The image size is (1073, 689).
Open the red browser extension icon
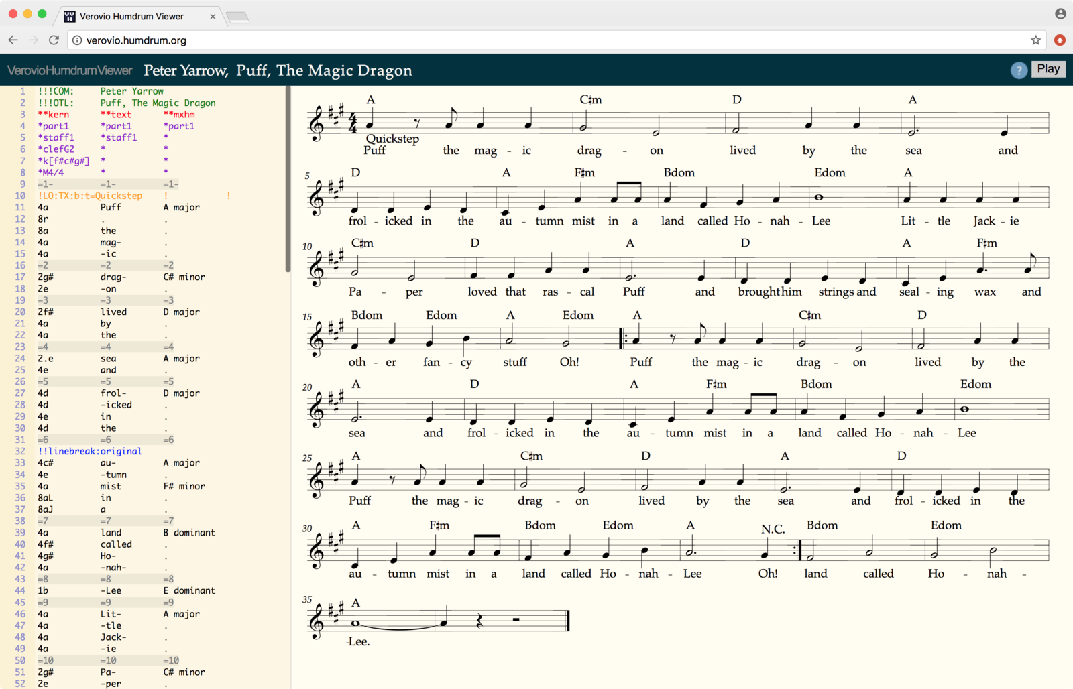click(1060, 40)
